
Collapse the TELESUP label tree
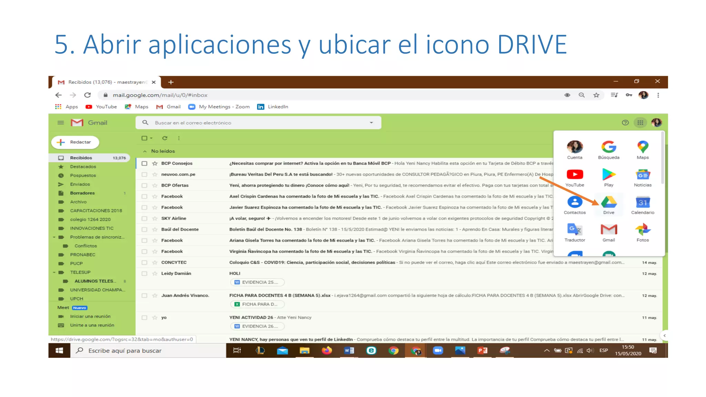(x=54, y=272)
